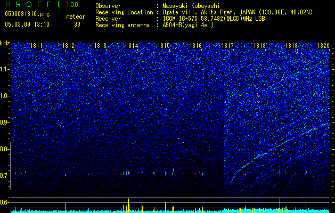Viewport: 335px width, 213px height.
Task: Click time marker 1318
Action: 259,46
